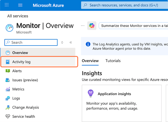Click the Activity log icon in sidebar
The height and width of the screenshot is (122, 168).
coord(8,62)
